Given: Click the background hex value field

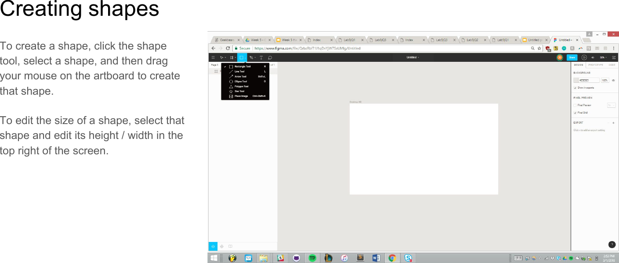Looking at the screenshot, I should pyautogui.click(x=589, y=80).
